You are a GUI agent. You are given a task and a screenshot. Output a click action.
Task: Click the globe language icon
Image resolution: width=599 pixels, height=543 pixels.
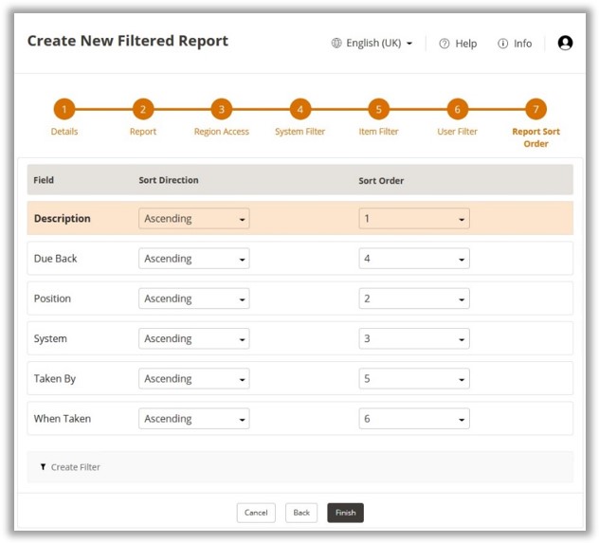pyautogui.click(x=336, y=44)
